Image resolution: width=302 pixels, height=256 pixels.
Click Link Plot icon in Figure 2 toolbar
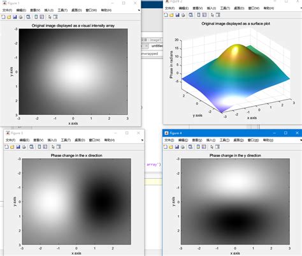coord(191,15)
